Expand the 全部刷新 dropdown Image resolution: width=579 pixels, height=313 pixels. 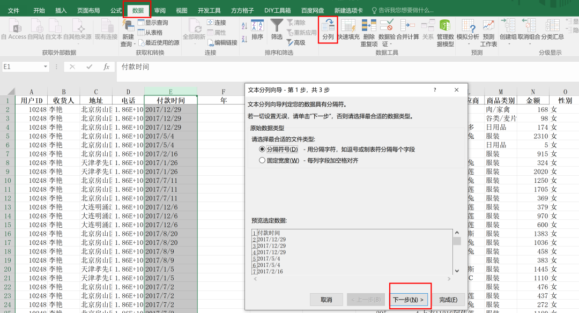194,43
